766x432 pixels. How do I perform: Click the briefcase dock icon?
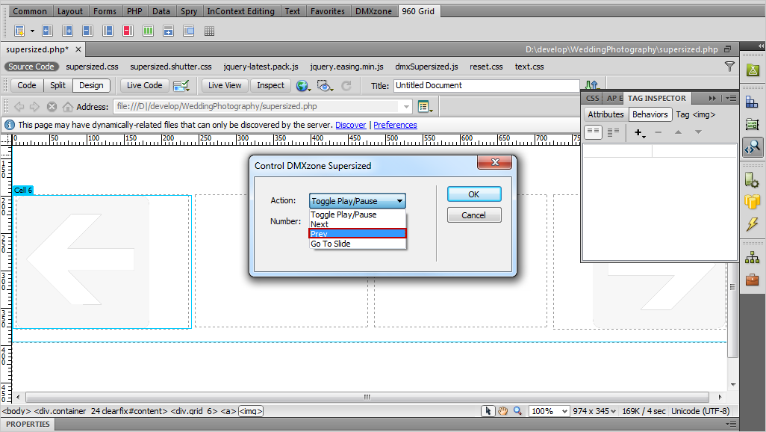pos(753,280)
